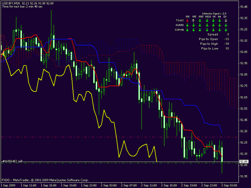Viewport: 251px width, 188px height.
Task: Click the '2 Sep 15:00' time axis label
Action: tap(169, 185)
